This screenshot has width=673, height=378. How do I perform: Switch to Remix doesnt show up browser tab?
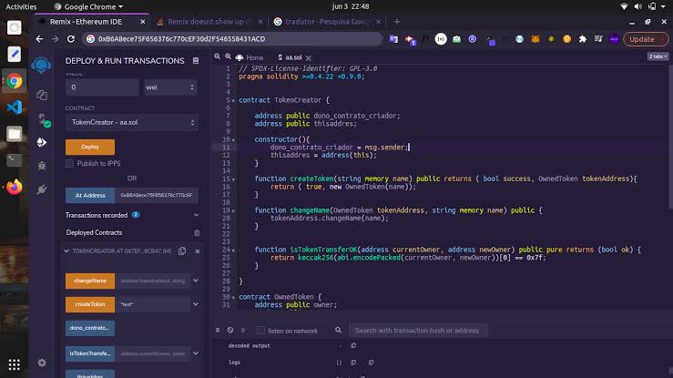click(209, 22)
